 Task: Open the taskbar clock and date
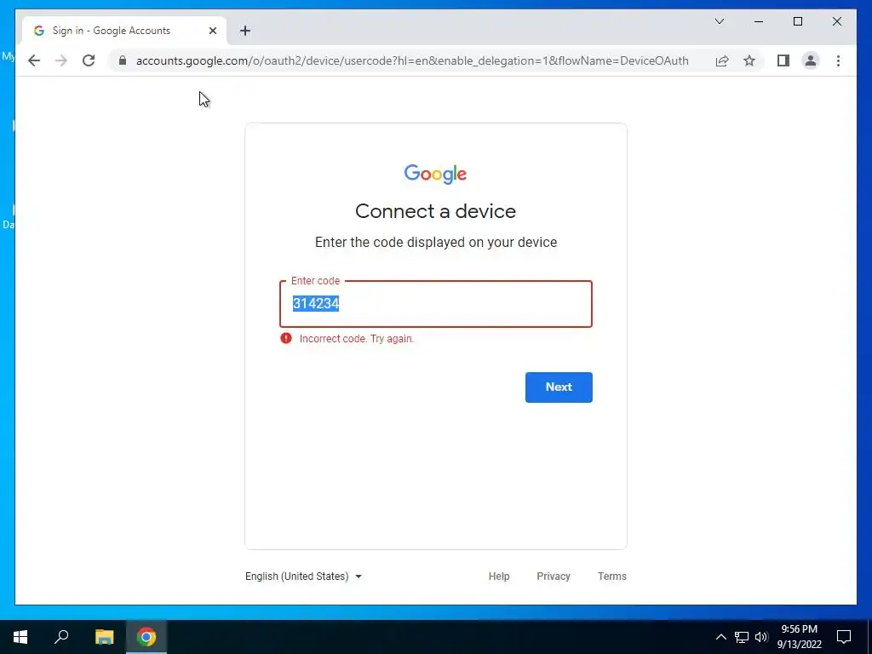[x=799, y=637]
